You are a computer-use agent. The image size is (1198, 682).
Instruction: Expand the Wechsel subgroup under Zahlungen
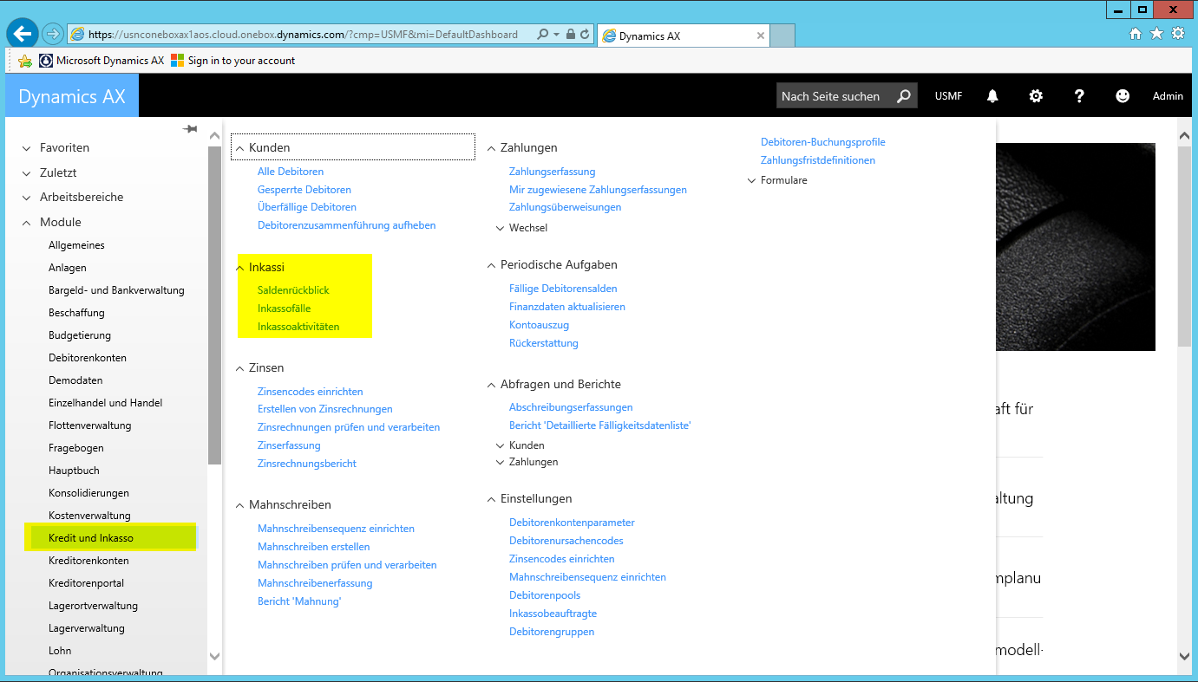(501, 228)
